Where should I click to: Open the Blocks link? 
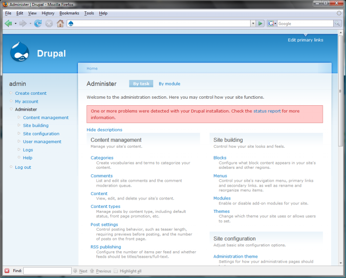pyautogui.click(x=220, y=158)
